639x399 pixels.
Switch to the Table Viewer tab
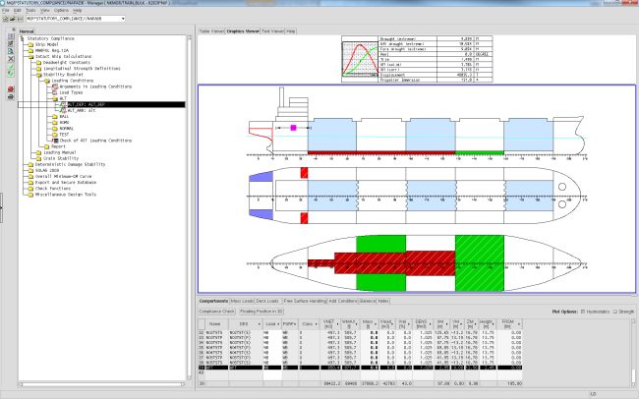[210, 30]
